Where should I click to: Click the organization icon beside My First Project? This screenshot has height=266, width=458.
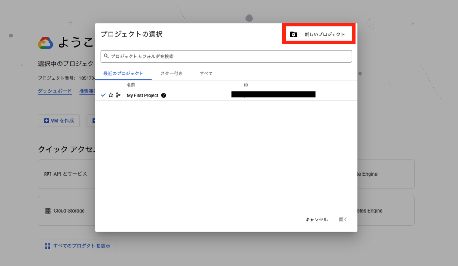click(x=118, y=95)
